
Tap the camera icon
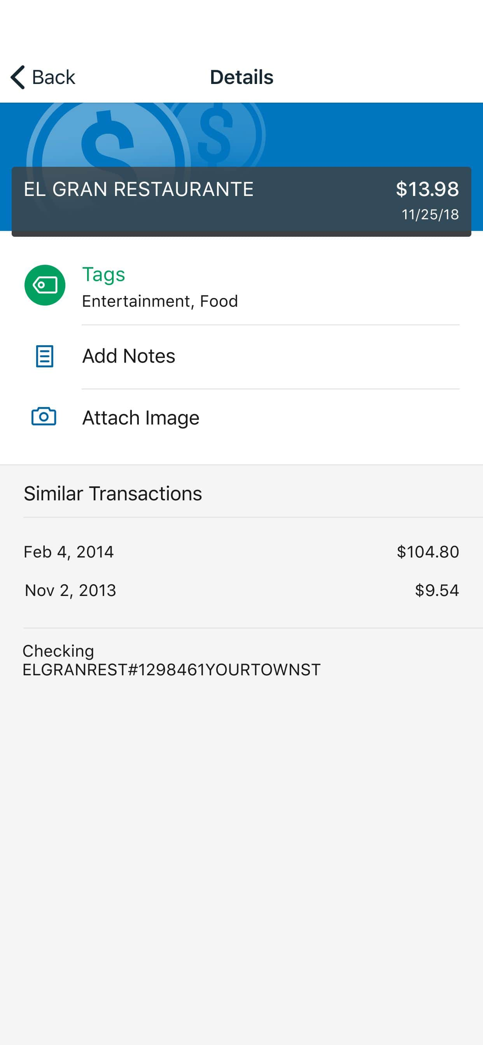click(44, 417)
